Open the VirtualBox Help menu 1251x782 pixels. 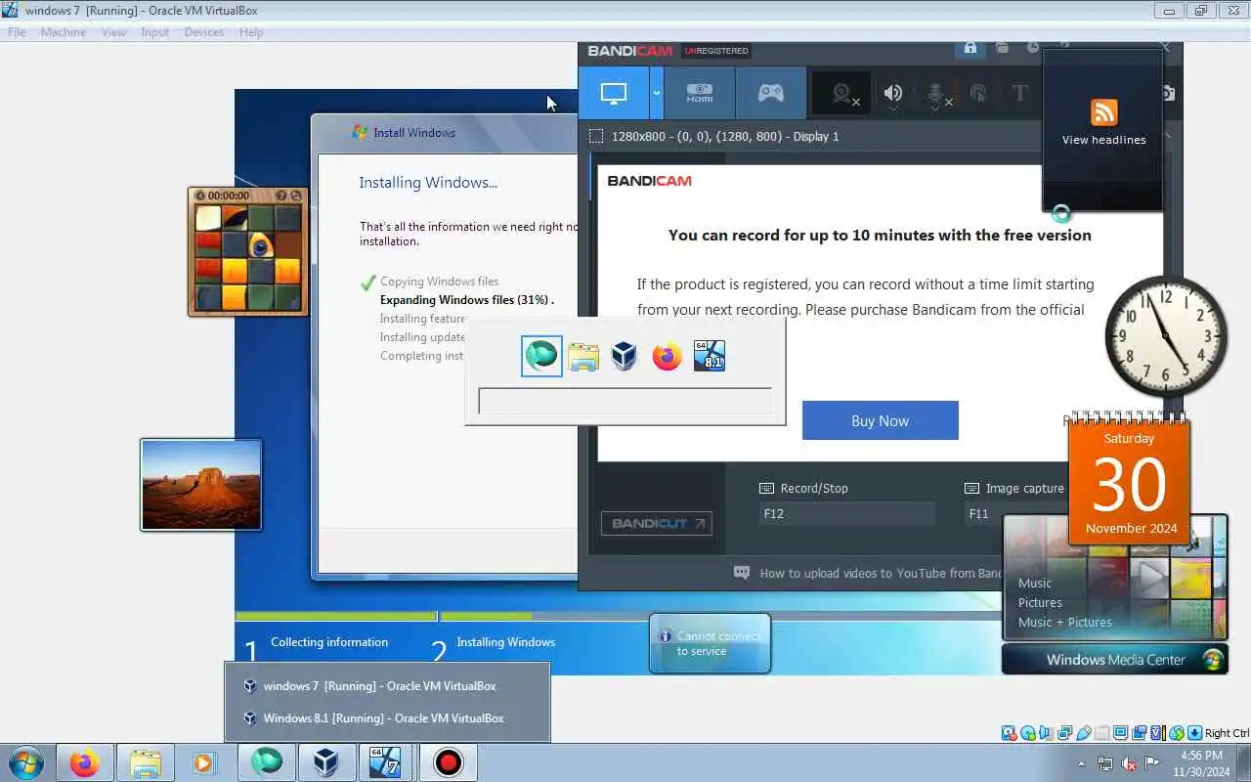[251, 32]
